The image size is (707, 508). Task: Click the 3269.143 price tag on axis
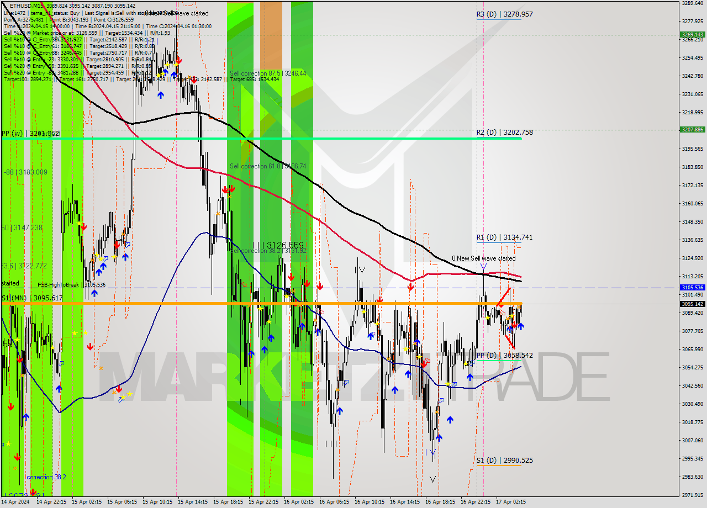pyautogui.click(x=692, y=34)
